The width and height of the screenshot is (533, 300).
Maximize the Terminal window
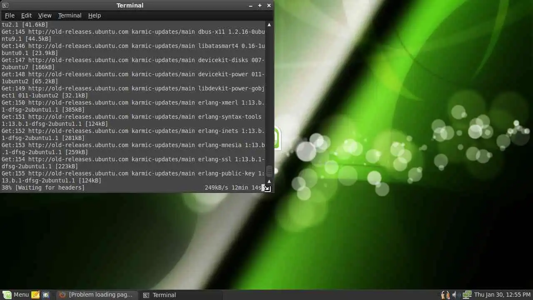(260, 5)
